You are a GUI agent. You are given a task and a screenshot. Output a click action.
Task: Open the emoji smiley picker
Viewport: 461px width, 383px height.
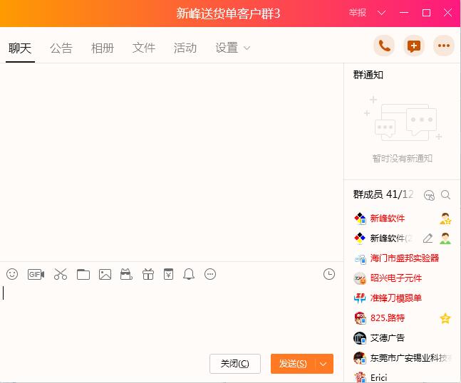click(12, 274)
